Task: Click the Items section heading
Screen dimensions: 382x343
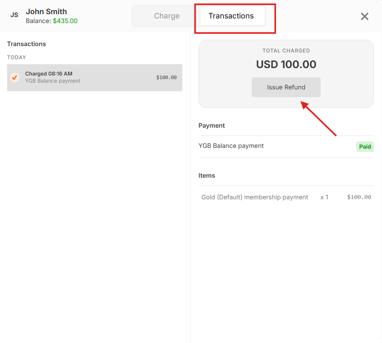Action: (206, 176)
